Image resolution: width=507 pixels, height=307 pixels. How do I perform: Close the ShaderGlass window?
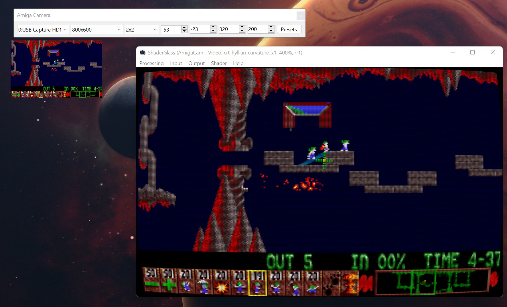(493, 52)
